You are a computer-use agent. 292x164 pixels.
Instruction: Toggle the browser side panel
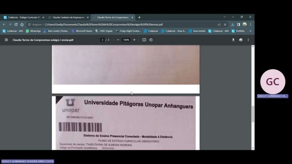coord(238,25)
